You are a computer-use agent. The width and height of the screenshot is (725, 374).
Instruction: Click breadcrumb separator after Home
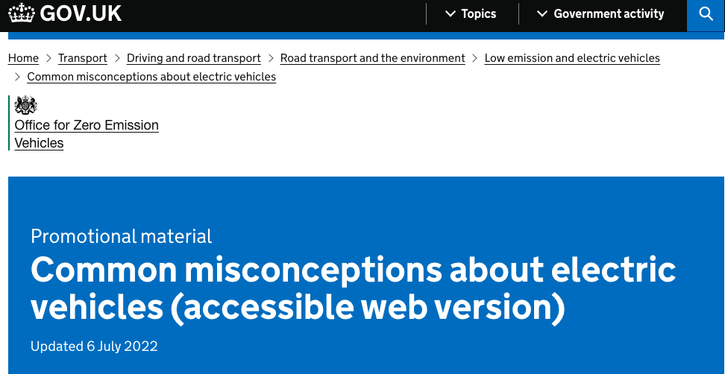pos(48,58)
